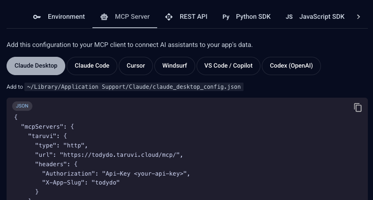This screenshot has height=200, width=373.
Task: Click the robot icon beside MCP Server
Action: pyautogui.click(x=104, y=17)
